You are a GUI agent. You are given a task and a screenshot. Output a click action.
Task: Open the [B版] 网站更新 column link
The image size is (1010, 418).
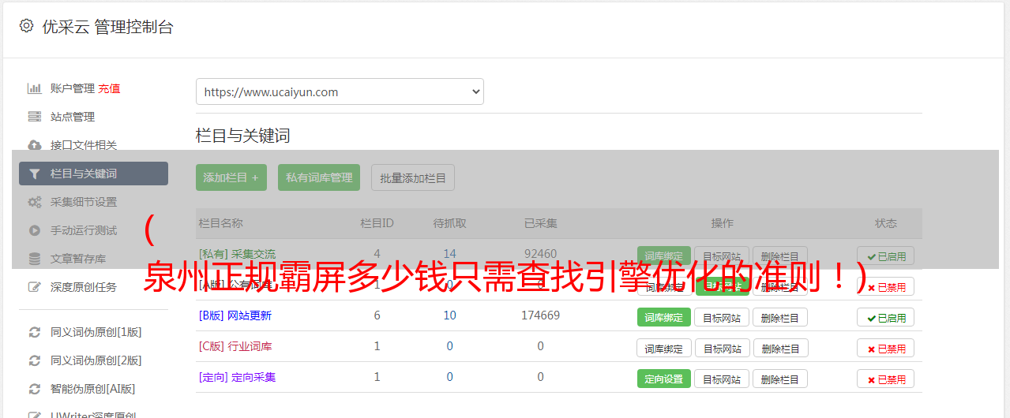235,315
